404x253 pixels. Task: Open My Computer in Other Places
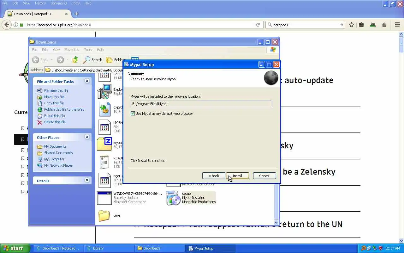[54, 159]
